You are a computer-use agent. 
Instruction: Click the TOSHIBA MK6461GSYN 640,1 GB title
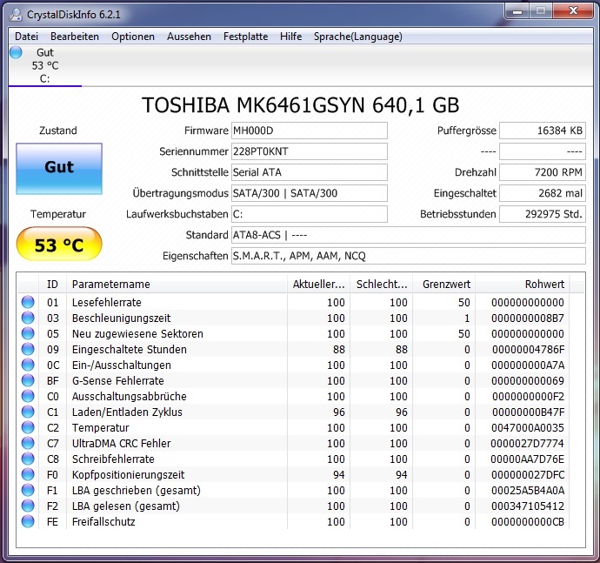click(x=300, y=105)
